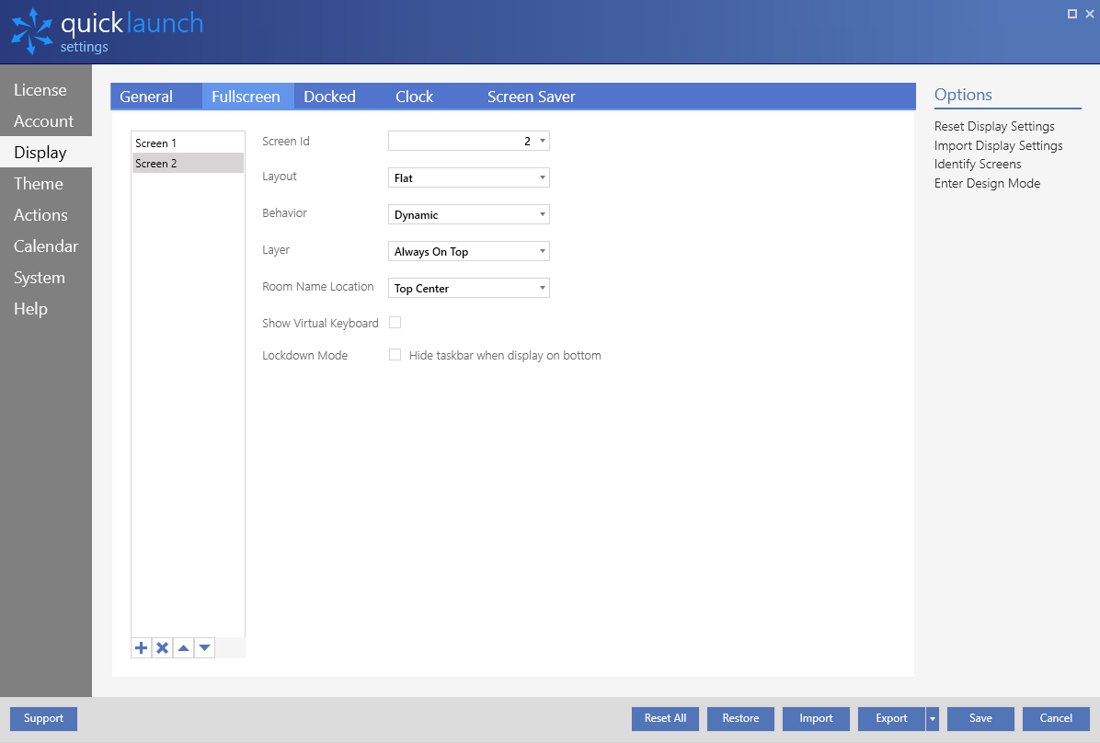The width and height of the screenshot is (1100, 743).
Task: Click the Quicklaunch logo icon
Action: pyautogui.click(x=31, y=31)
